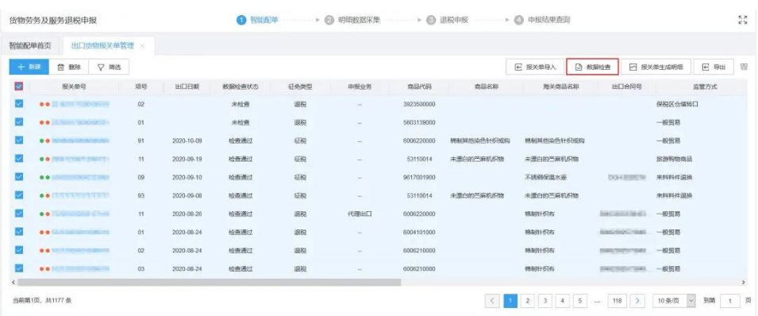Go to page 5
Image resolution: width=758 pixels, height=316 pixels.
tap(580, 300)
